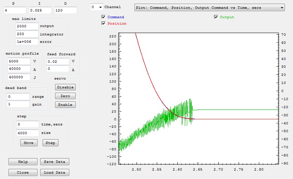293x179 pixels.
Task: Select the step size field
Action: (27, 133)
